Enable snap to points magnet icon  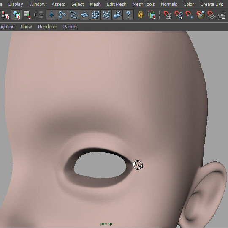(x=189, y=15)
